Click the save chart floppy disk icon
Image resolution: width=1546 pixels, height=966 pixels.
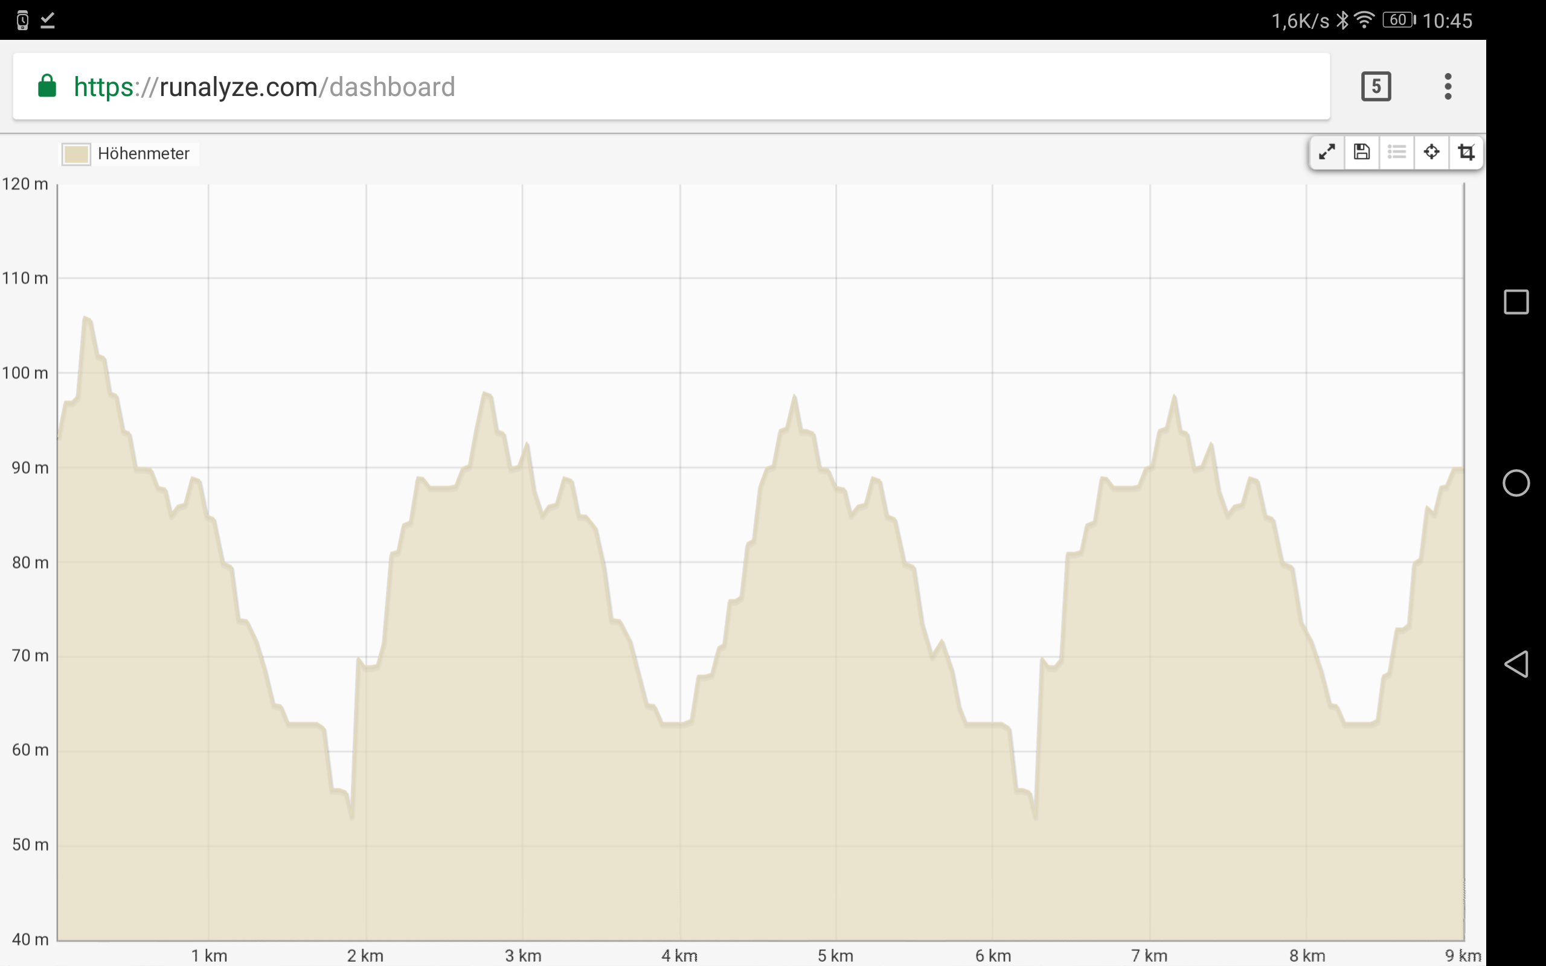pyautogui.click(x=1361, y=152)
